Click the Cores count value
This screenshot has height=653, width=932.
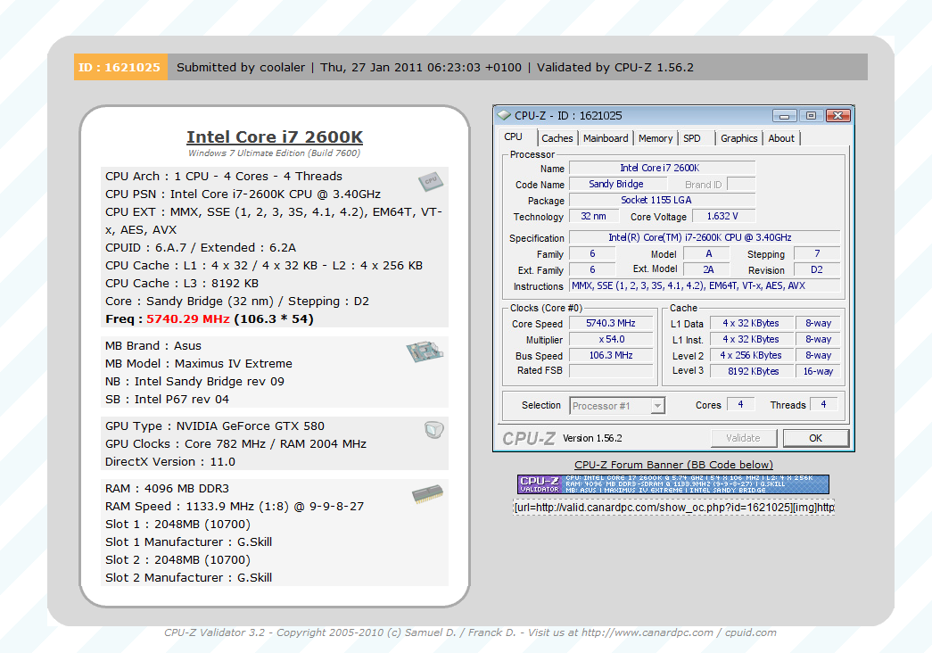click(x=740, y=404)
